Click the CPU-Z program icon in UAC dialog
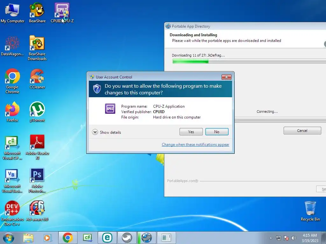326x244 pixels. click(110, 109)
